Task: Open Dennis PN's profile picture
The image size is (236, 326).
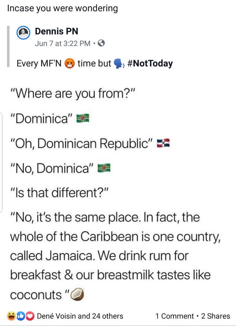Action: [24, 33]
